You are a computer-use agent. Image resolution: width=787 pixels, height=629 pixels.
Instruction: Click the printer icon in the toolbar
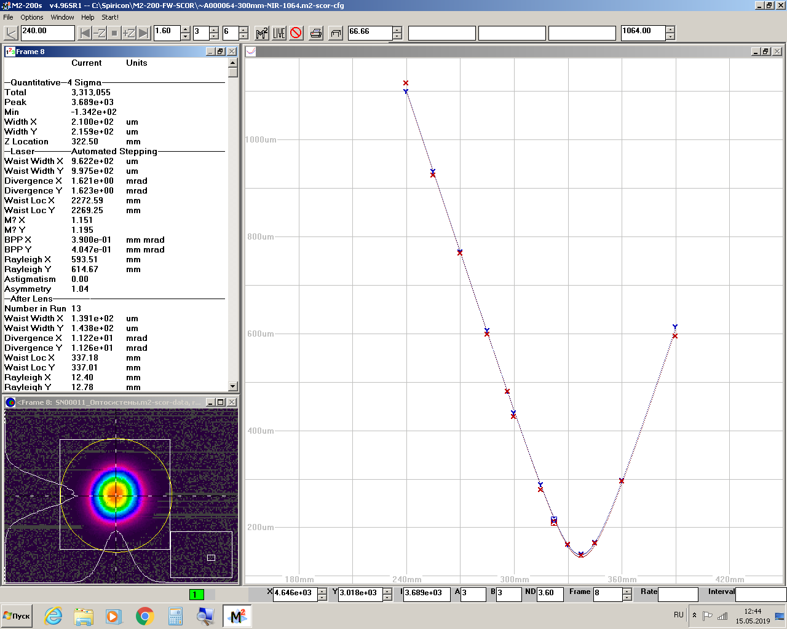pos(316,33)
